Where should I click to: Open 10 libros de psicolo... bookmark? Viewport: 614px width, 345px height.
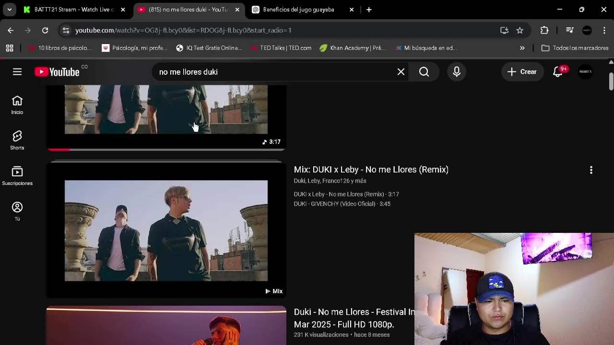pyautogui.click(x=60, y=48)
